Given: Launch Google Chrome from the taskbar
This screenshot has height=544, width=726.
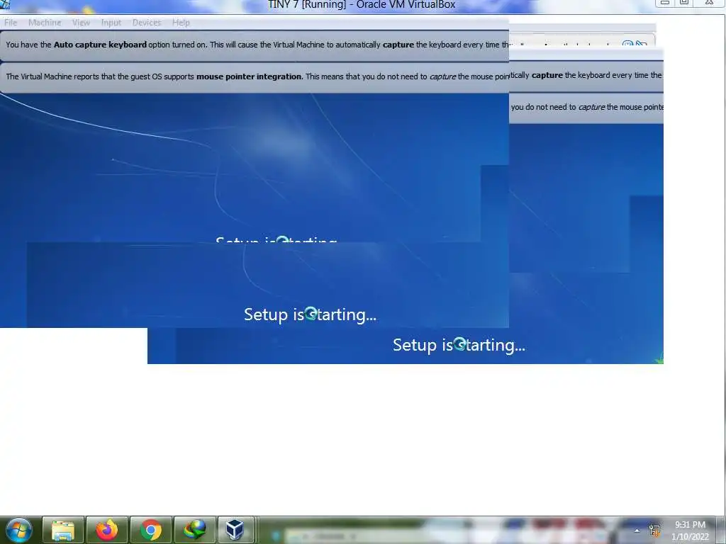Looking at the screenshot, I should click(x=150, y=530).
